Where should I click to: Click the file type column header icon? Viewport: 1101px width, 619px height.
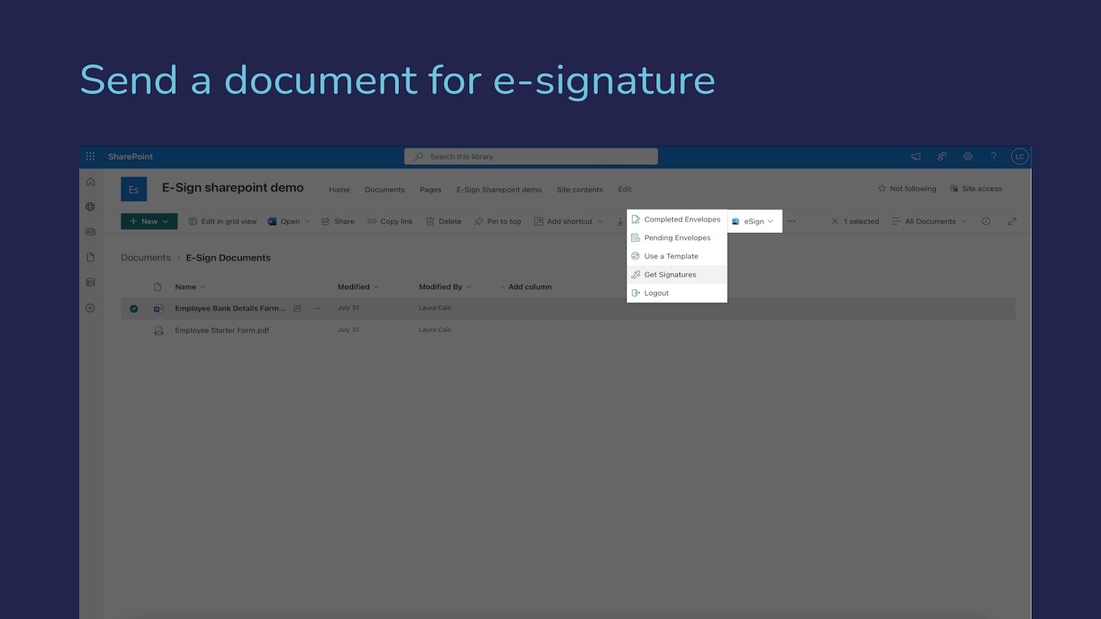click(158, 287)
